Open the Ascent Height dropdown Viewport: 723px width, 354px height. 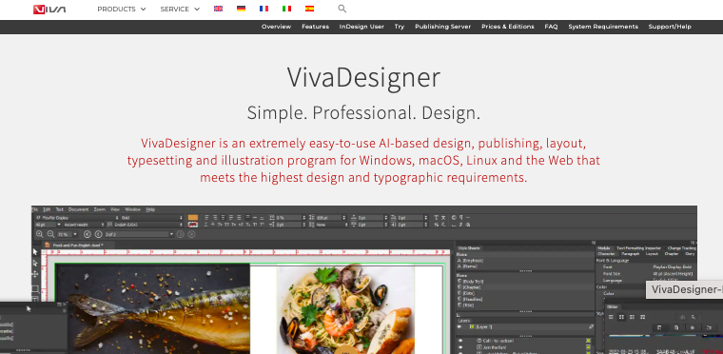coord(84,225)
